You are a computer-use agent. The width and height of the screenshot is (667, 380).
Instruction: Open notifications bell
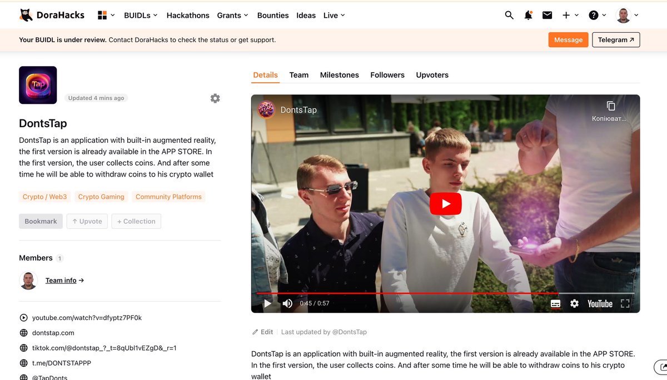coord(528,15)
